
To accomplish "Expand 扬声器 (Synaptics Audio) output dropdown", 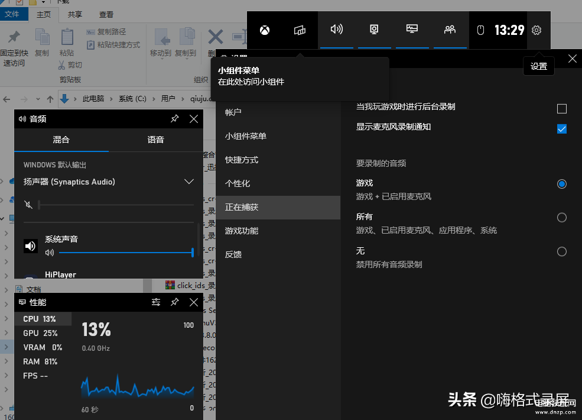I will [x=189, y=182].
